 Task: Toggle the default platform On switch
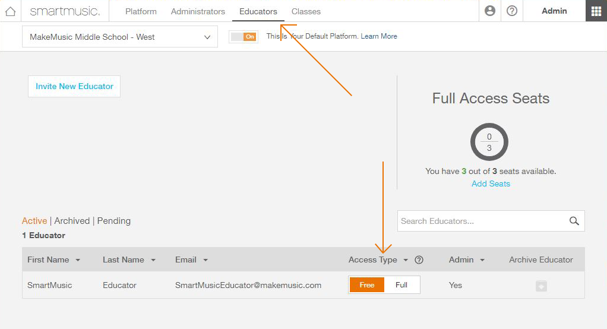[x=244, y=37]
